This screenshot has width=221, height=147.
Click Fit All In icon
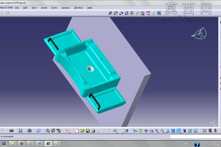click(x=141, y=131)
